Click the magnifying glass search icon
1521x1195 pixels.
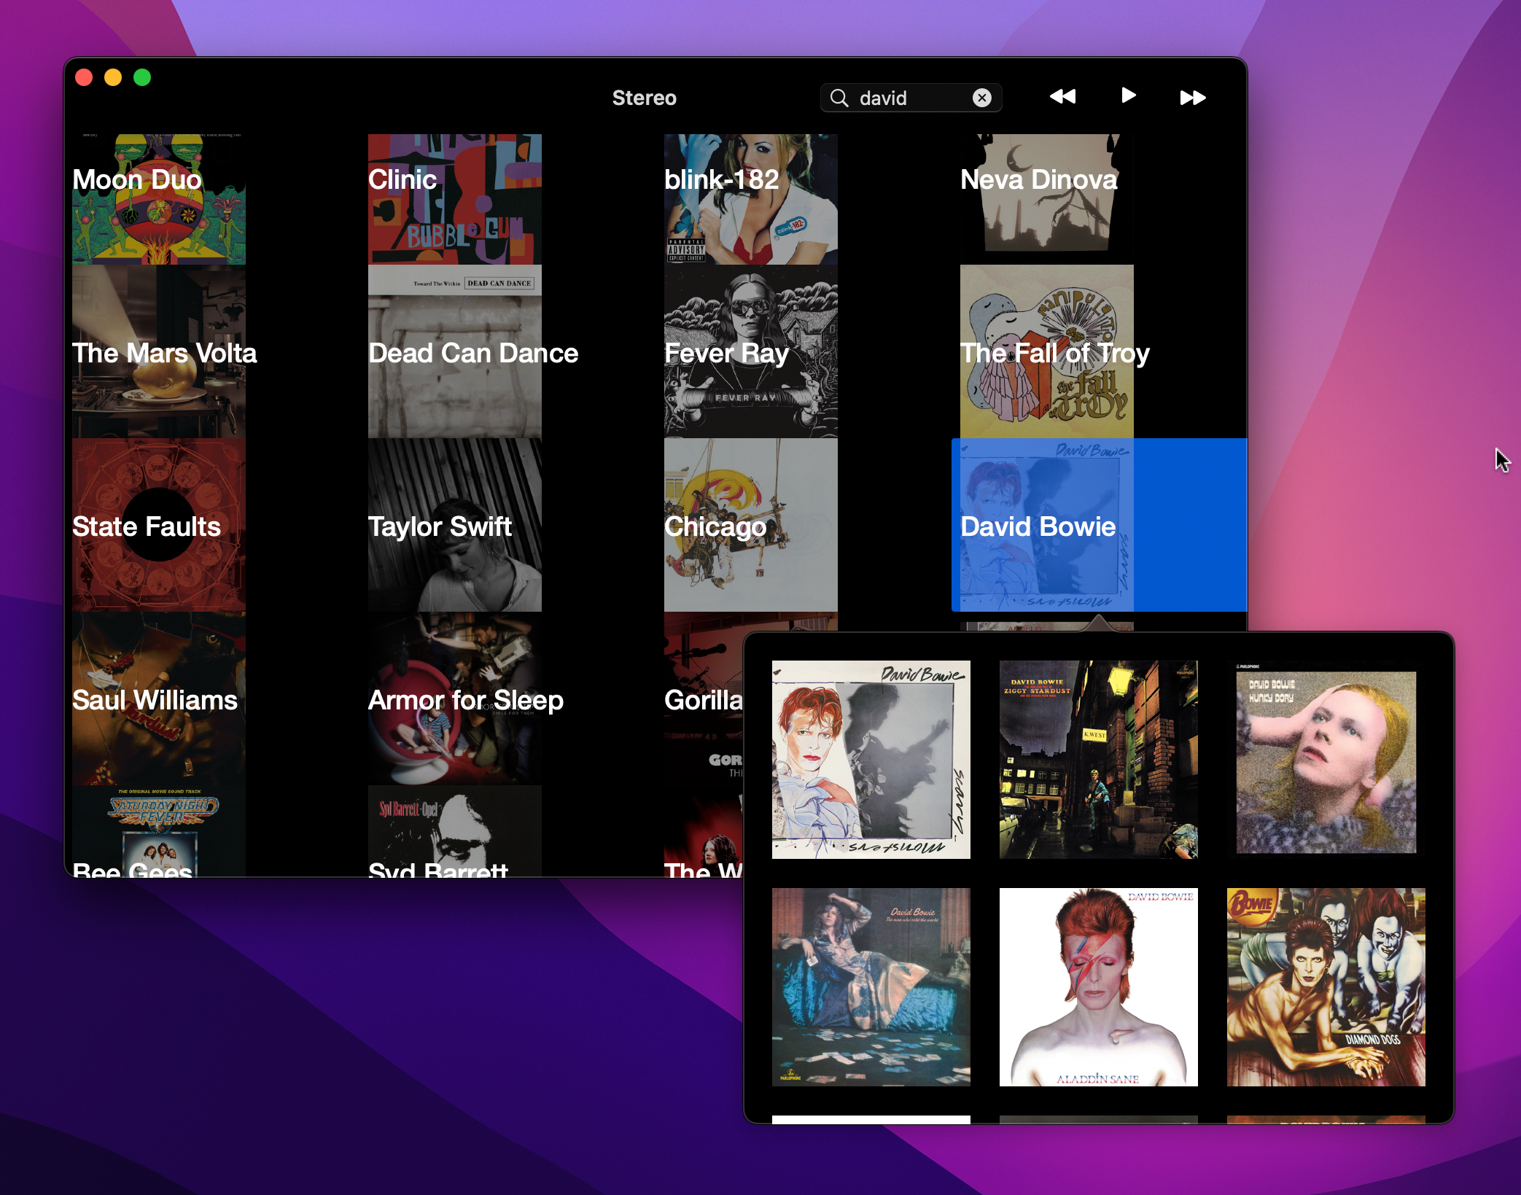pos(839,98)
